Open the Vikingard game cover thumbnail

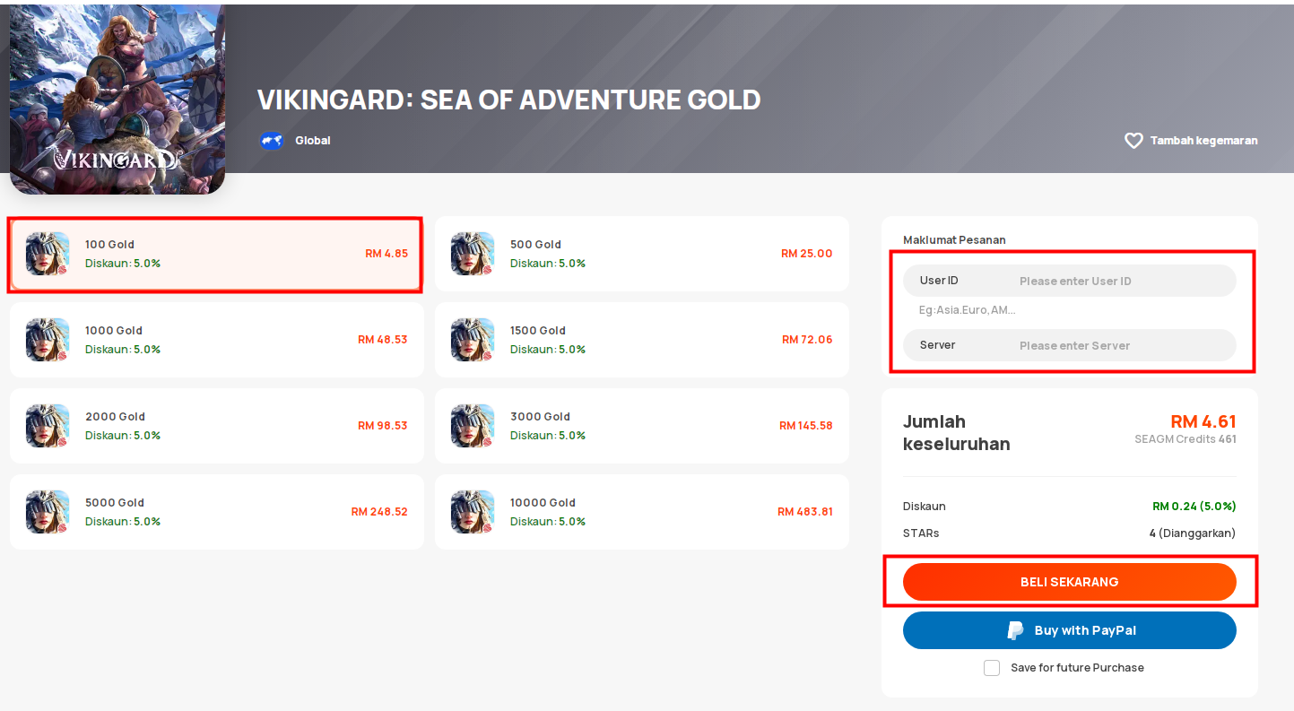click(117, 99)
